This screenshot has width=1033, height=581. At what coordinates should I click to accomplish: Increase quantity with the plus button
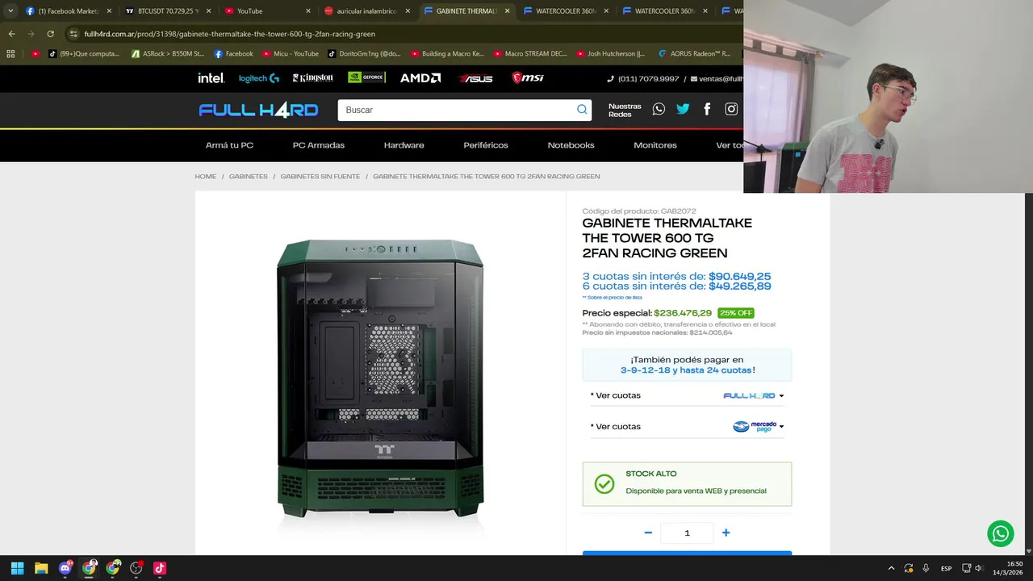(726, 533)
